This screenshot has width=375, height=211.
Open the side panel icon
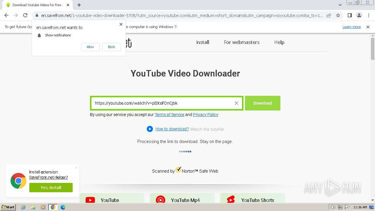click(x=350, y=15)
